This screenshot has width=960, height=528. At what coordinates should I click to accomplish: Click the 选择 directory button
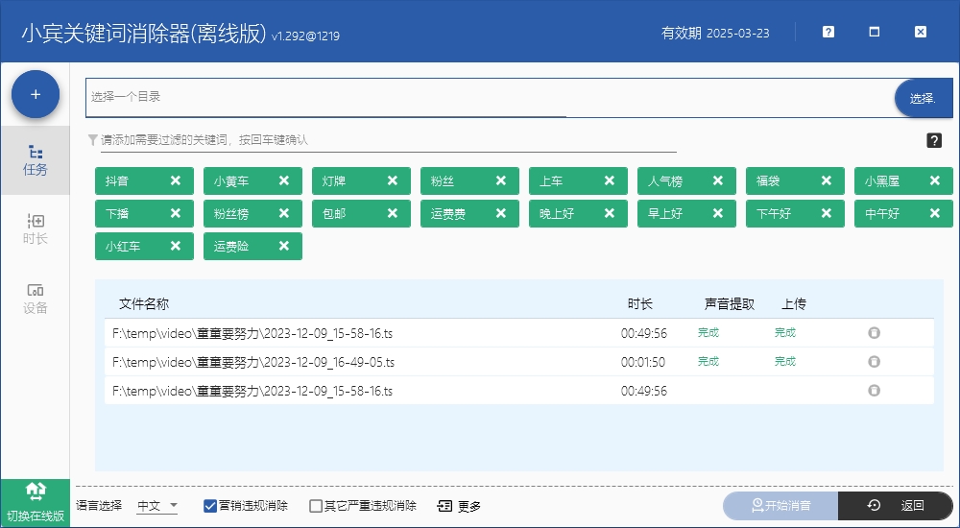tap(924, 98)
